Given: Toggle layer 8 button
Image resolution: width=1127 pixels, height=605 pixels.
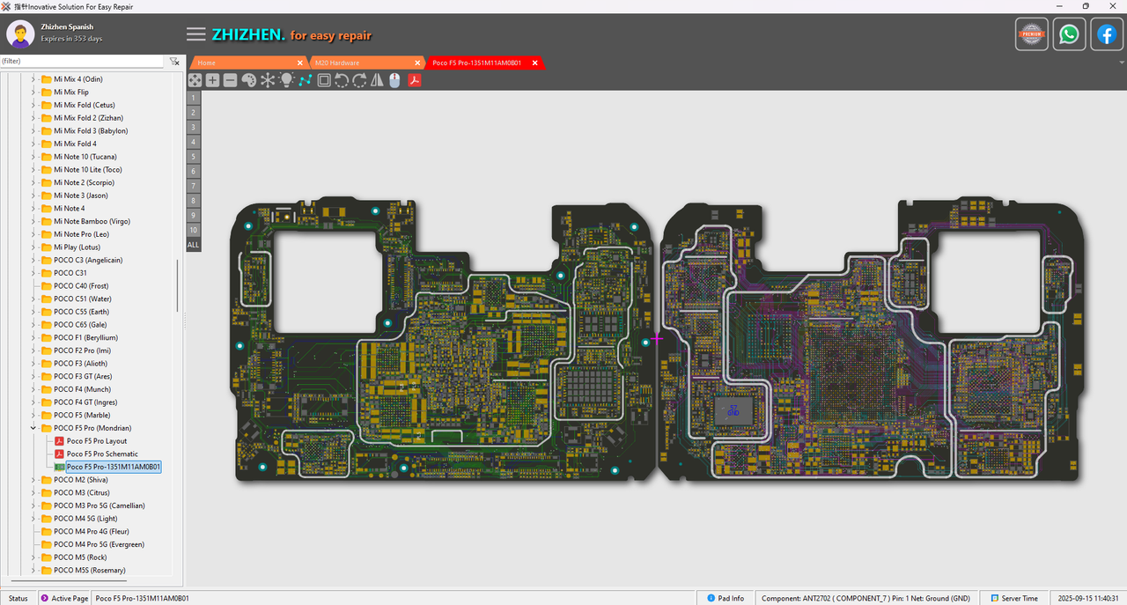Looking at the screenshot, I should click(x=193, y=201).
